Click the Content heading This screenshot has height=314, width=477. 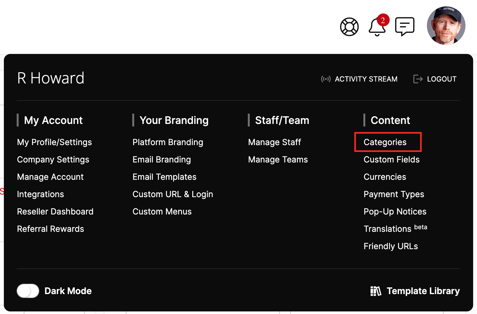click(390, 120)
